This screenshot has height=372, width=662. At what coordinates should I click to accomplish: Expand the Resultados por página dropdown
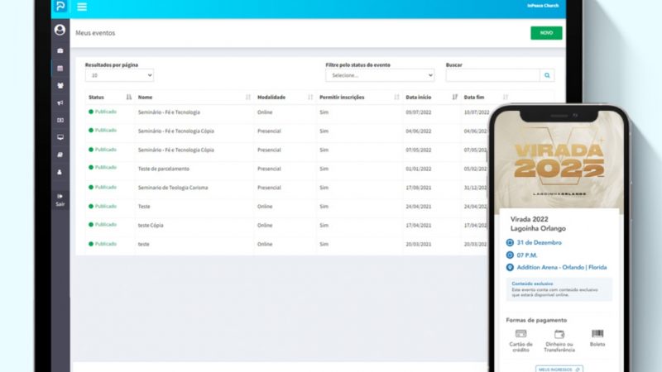pyautogui.click(x=119, y=75)
